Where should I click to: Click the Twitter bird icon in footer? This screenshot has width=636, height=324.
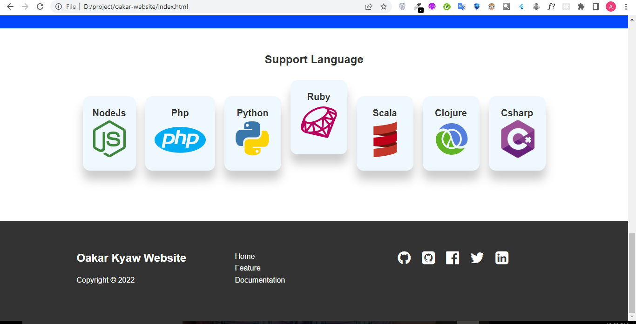click(x=477, y=258)
